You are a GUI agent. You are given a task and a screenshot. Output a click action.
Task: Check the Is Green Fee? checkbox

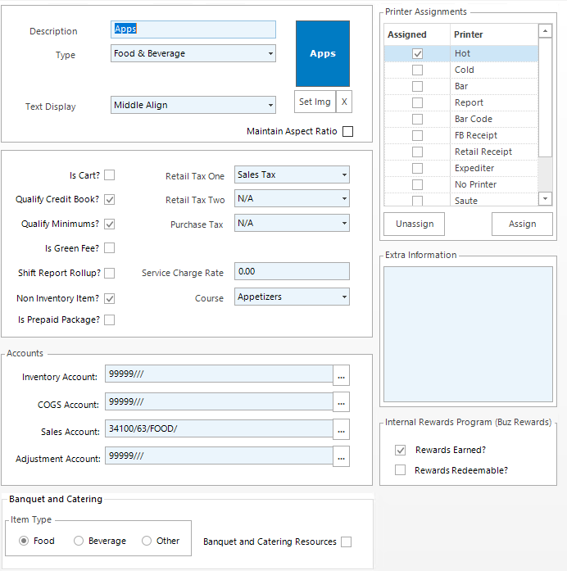coord(109,248)
